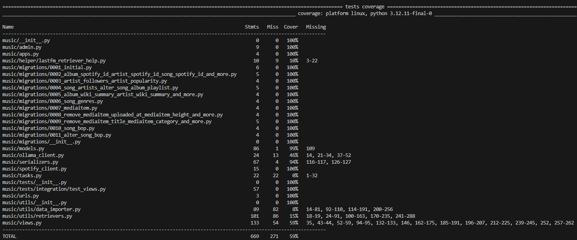The height and width of the screenshot is (240, 577).
Task: Select music/ollama_client.py file name
Action: tap(33, 155)
